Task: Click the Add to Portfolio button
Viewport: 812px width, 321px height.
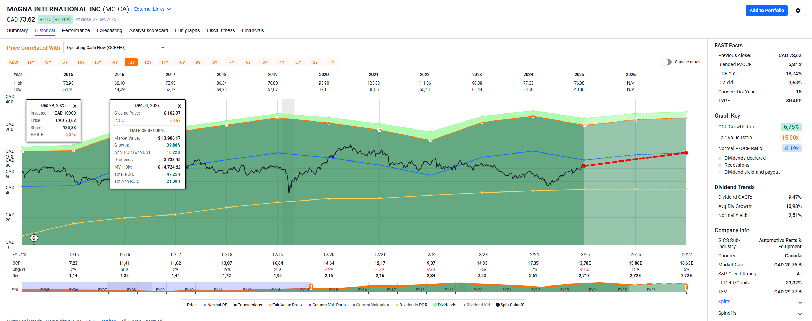Action: pyautogui.click(x=766, y=10)
